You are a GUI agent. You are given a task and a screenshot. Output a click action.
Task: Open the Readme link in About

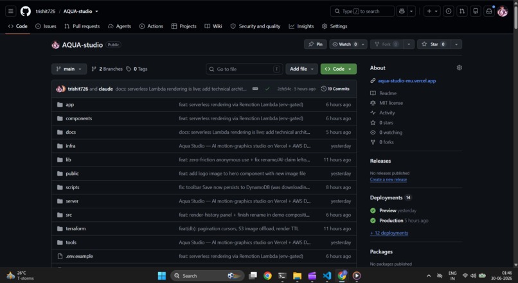tap(388, 93)
